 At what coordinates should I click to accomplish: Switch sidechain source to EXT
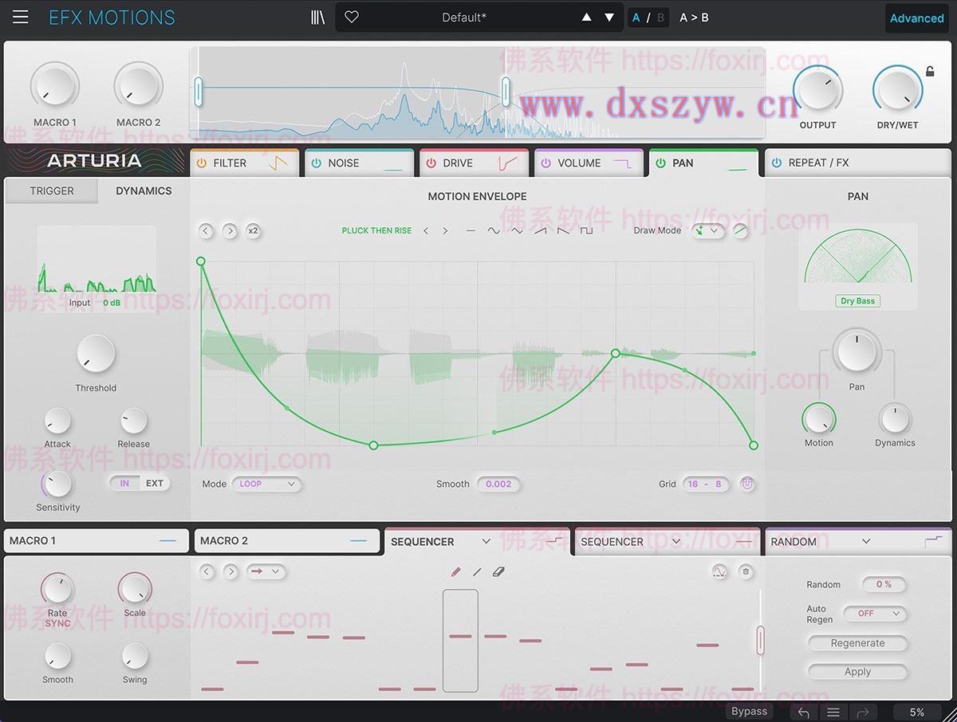155,483
